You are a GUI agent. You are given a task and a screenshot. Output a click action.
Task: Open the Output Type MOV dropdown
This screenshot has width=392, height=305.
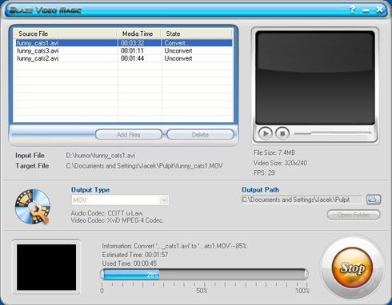click(x=120, y=200)
